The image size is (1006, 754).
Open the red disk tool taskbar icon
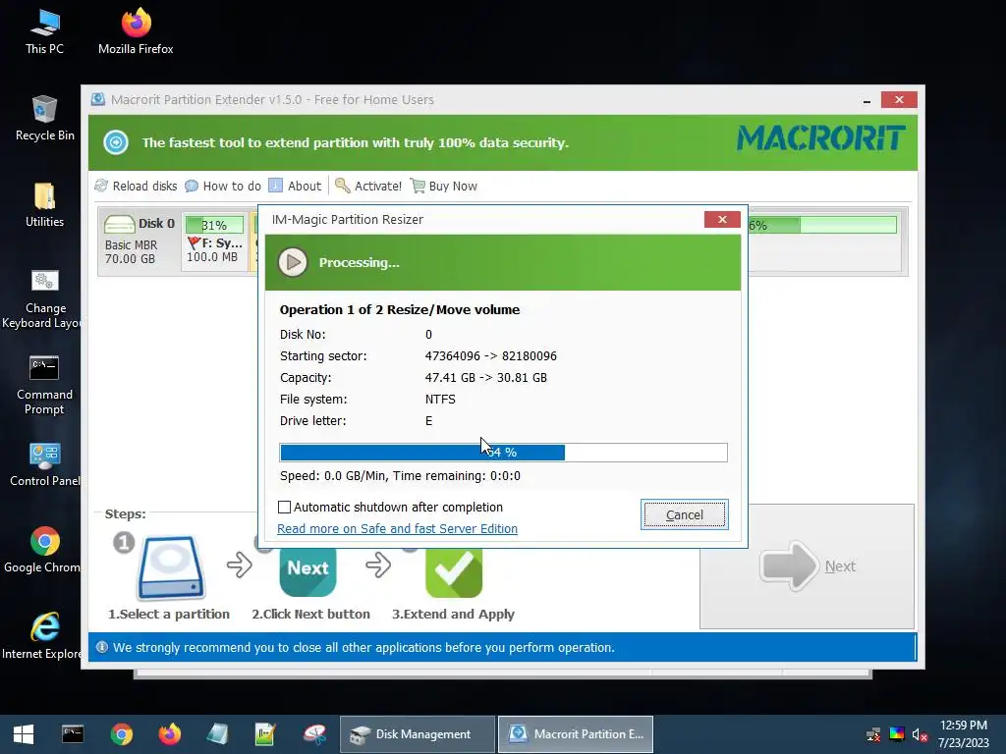tap(314, 734)
